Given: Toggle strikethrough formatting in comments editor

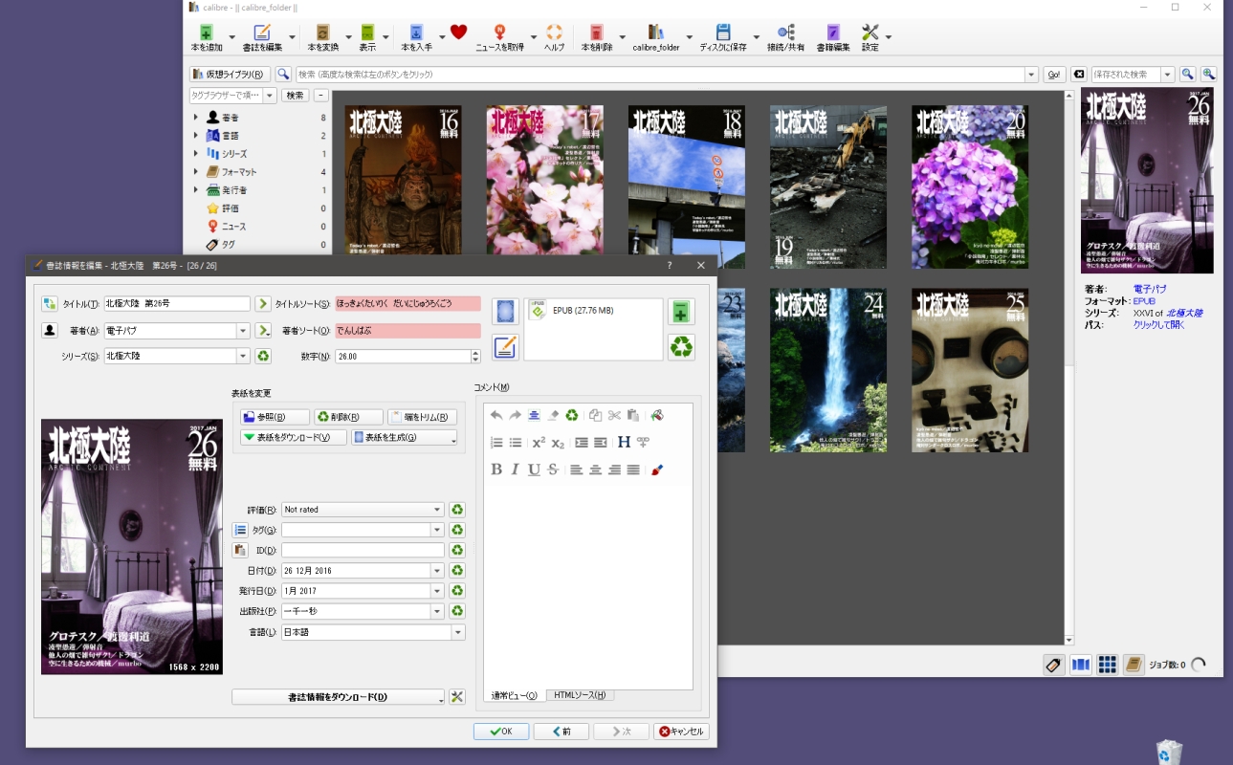Looking at the screenshot, I should pos(553,470).
